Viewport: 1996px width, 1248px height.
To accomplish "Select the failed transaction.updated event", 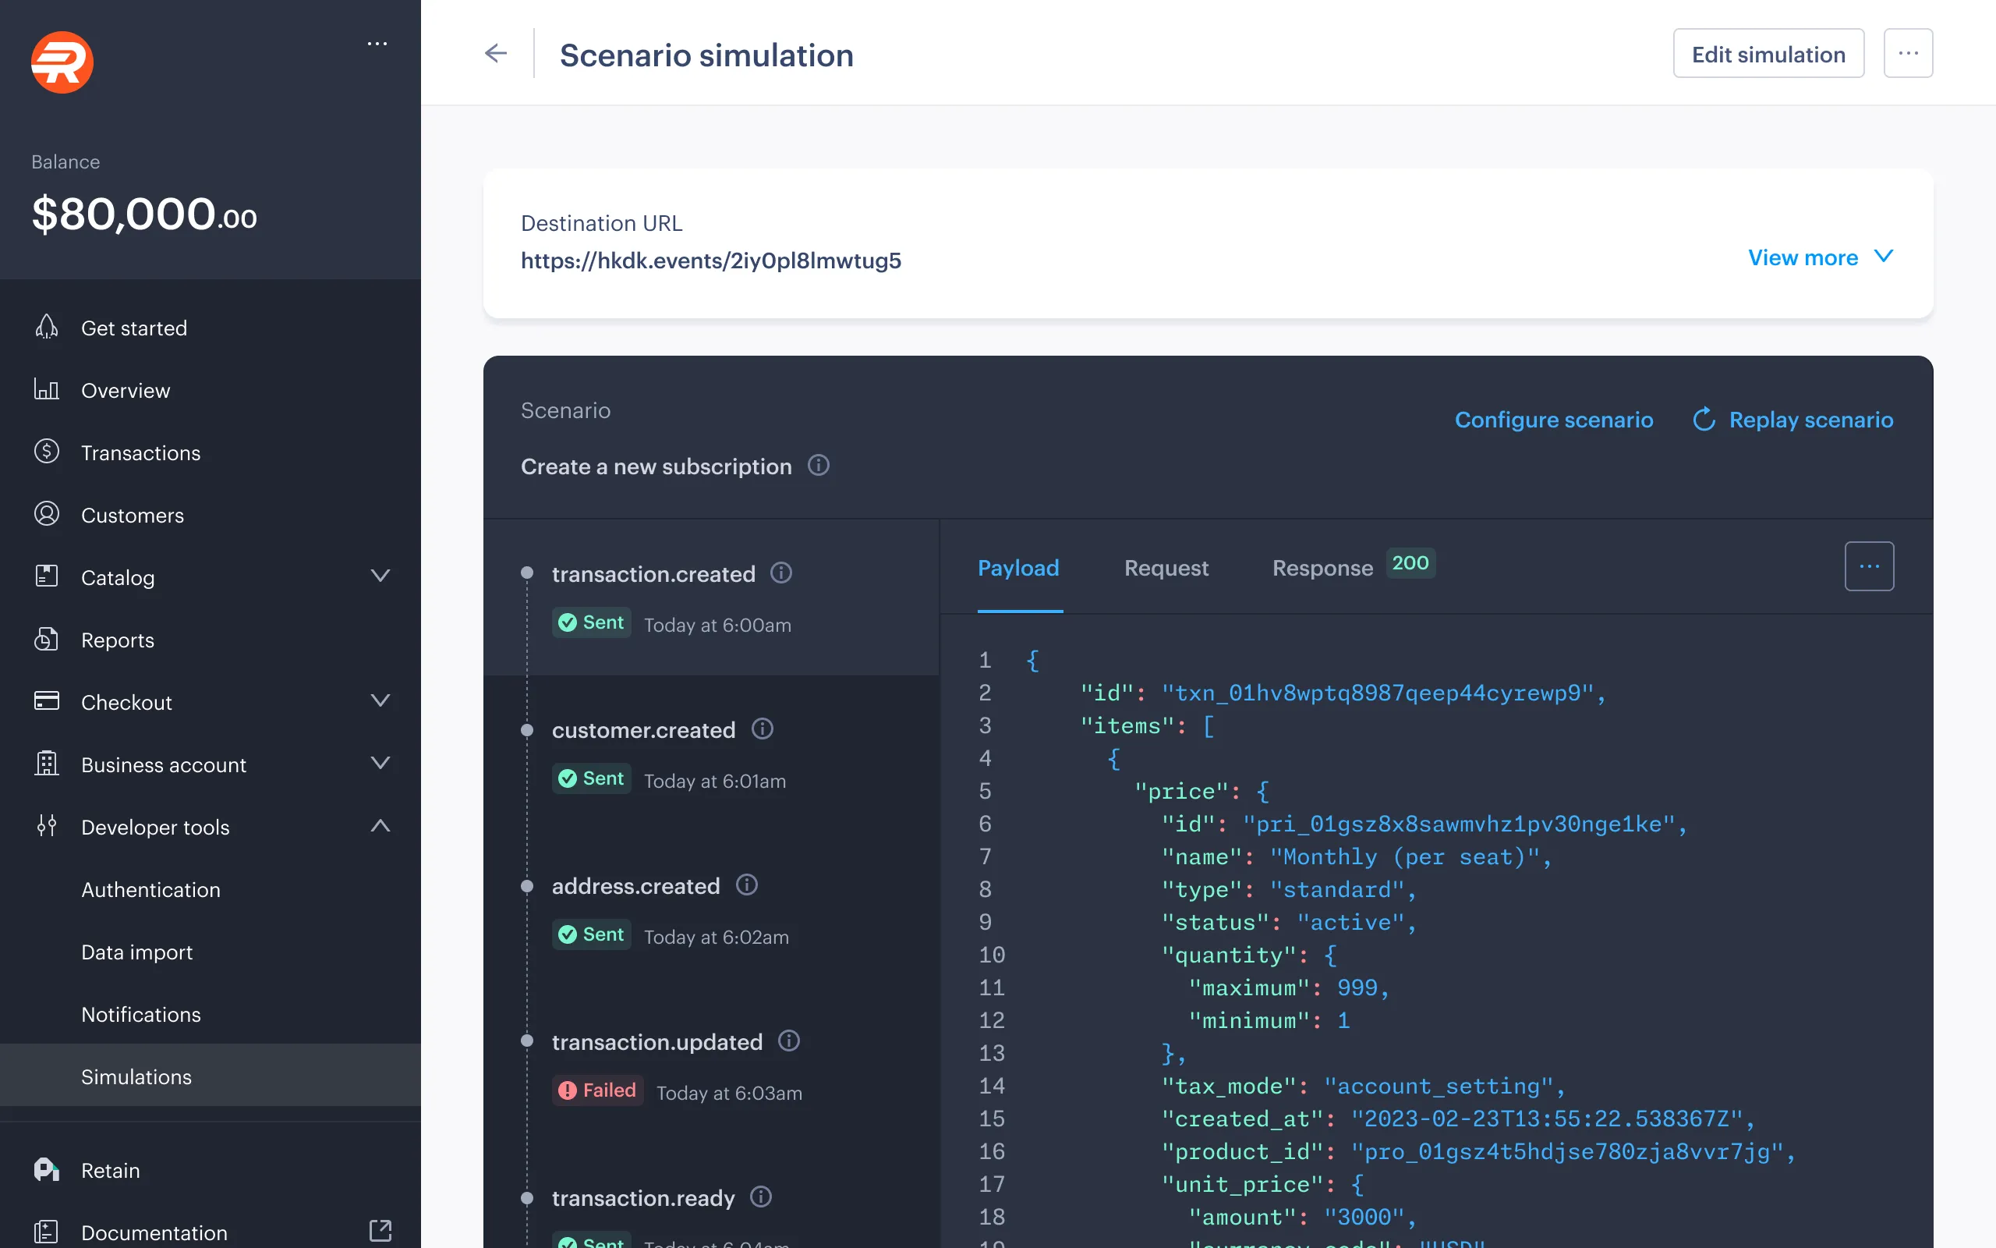I will coord(657,1041).
